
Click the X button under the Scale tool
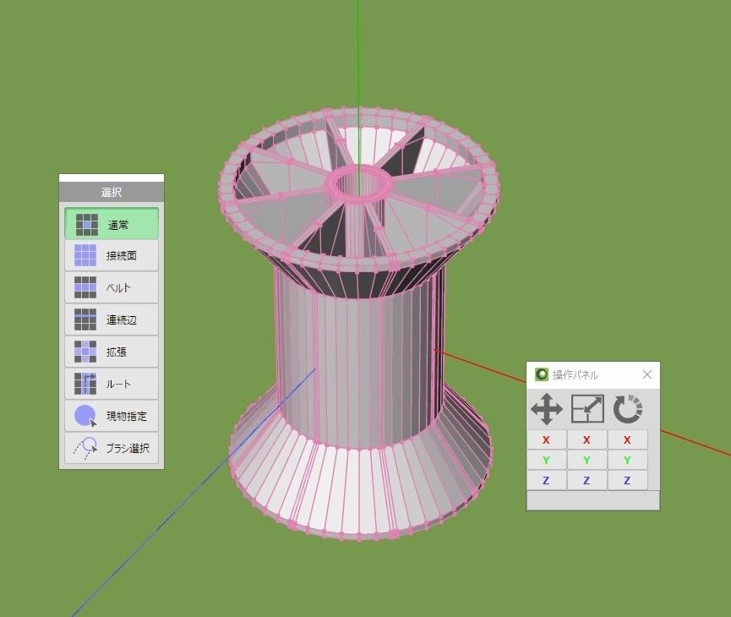point(586,440)
